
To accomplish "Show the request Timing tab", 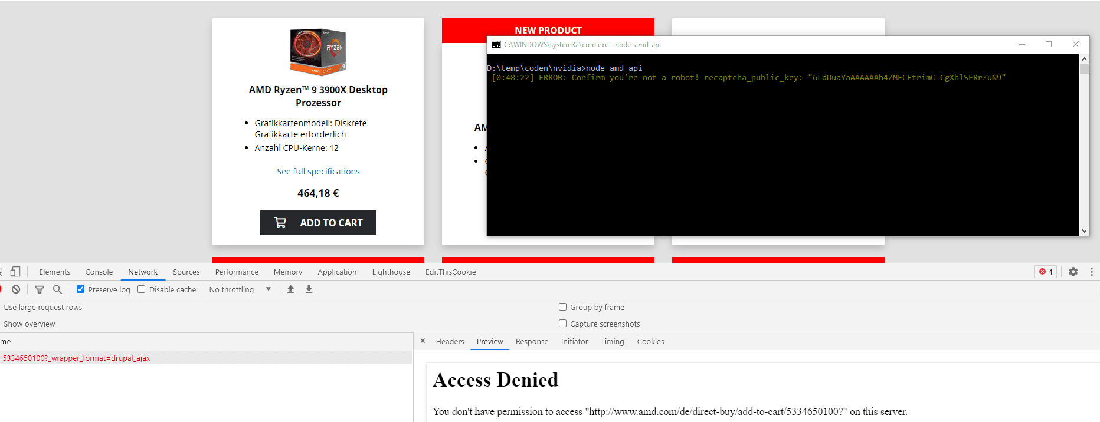I will pos(612,341).
